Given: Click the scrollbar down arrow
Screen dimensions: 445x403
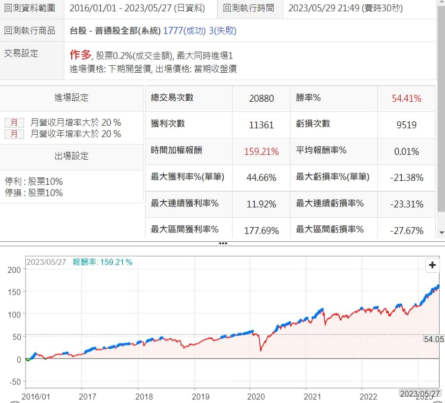Looking at the screenshot, I should click(x=441, y=232).
